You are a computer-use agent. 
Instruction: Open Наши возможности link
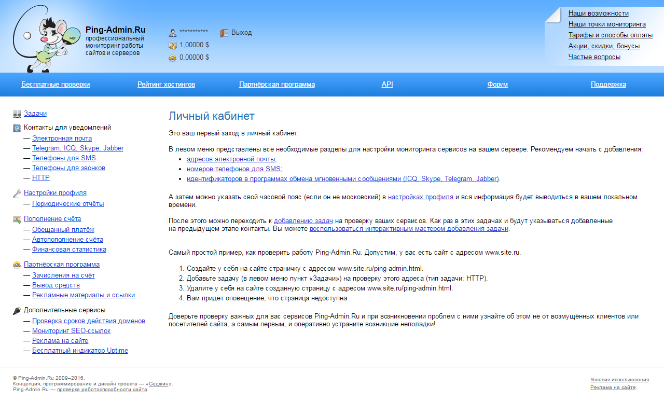click(599, 13)
